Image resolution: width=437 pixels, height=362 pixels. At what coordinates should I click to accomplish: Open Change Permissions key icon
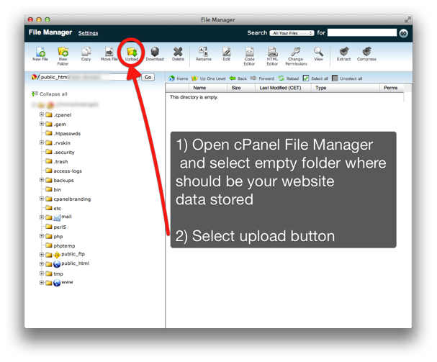[x=295, y=52]
